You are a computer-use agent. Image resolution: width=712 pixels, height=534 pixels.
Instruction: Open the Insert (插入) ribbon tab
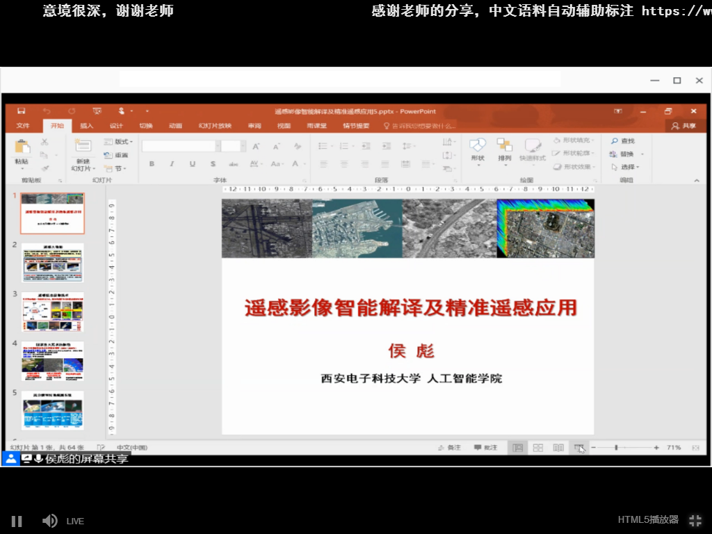click(86, 126)
